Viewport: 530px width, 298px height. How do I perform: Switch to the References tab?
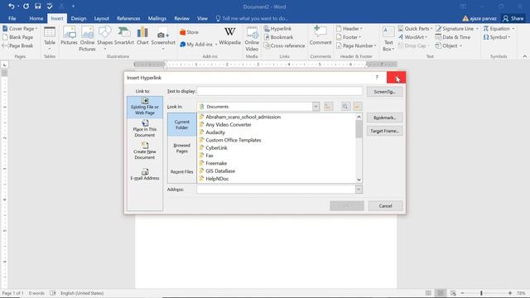[128, 18]
